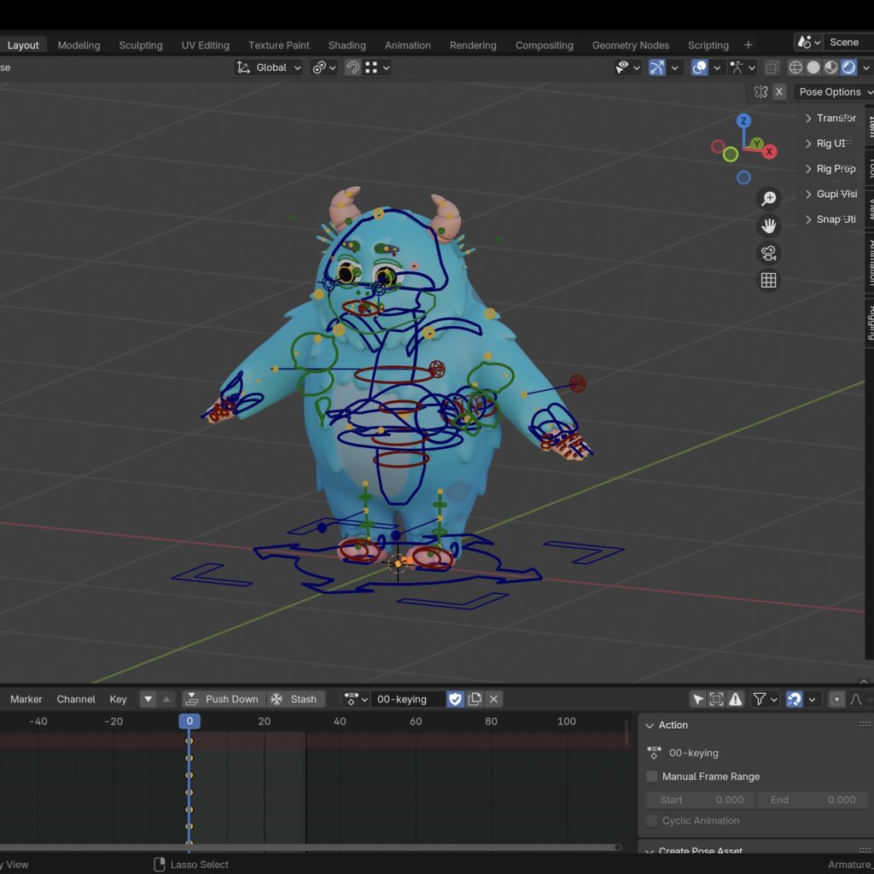
Task: Click the pose mirror butterfly icon
Action: pyautogui.click(x=760, y=92)
